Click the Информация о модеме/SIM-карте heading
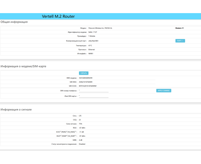 [x=23, y=66]
